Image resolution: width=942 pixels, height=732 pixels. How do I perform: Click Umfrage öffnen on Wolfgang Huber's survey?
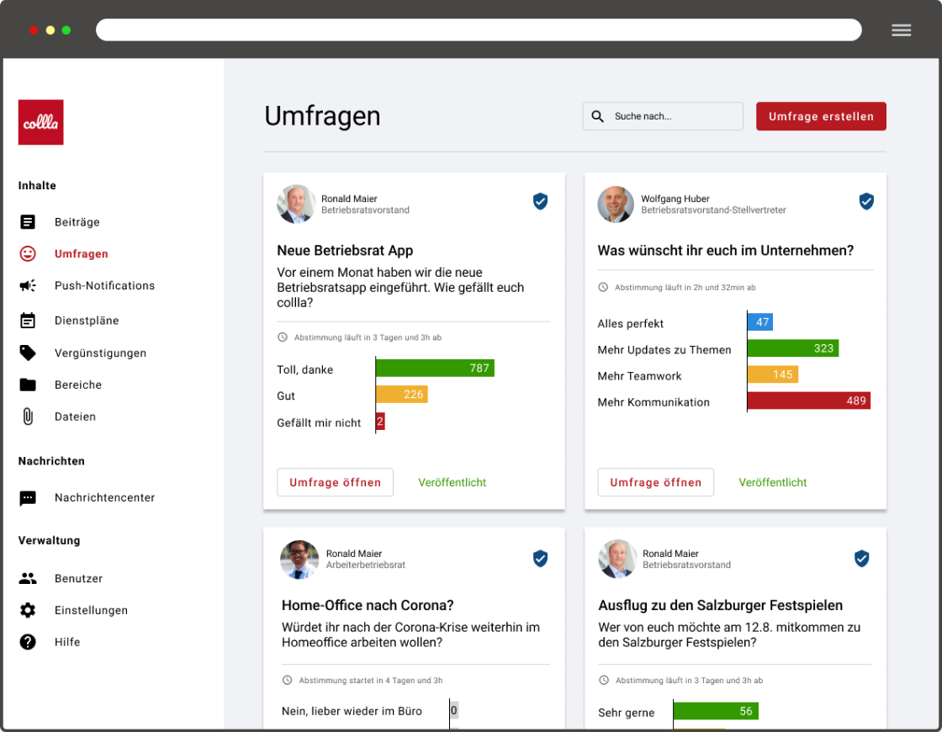(x=655, y=482)
